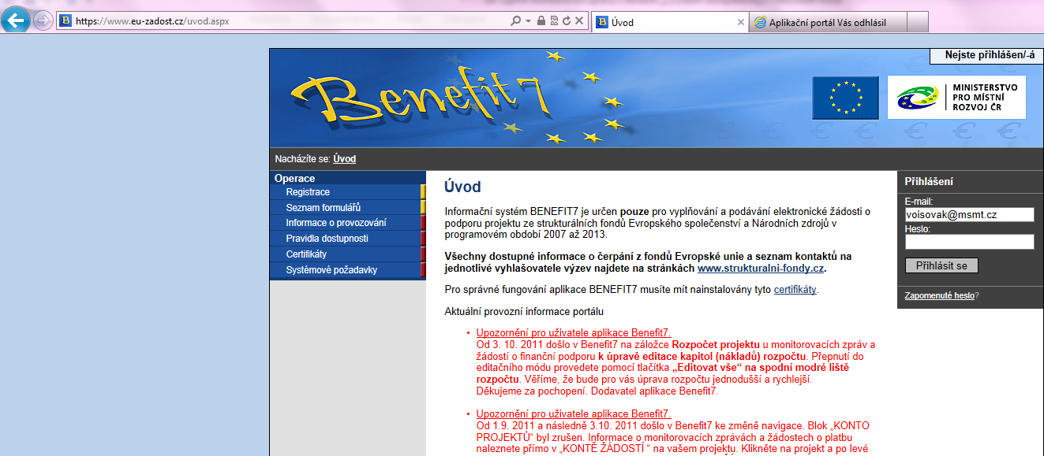Refresh the page with the reload icon
The image size is (1044, 456).
[x=567, y=21]
